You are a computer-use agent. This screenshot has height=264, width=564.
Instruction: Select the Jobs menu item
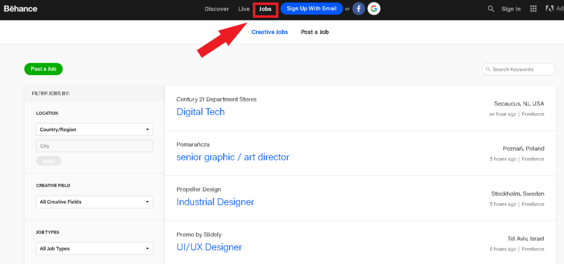tap(265, 9)
